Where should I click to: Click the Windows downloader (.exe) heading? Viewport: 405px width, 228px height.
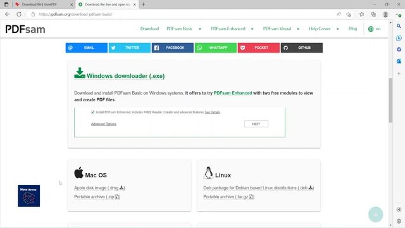[125, 76]
